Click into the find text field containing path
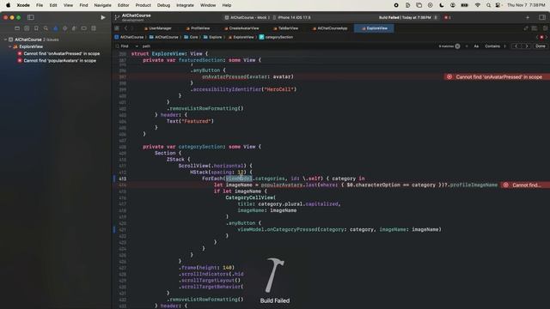The width and height of the screenshot is (550, 309). 288,46
